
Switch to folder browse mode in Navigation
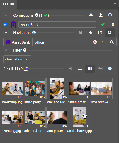click(x=100, y=33)
